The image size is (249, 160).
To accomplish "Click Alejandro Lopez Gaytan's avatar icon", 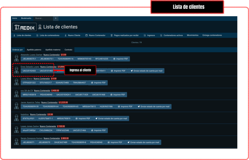I will point(17,58).
